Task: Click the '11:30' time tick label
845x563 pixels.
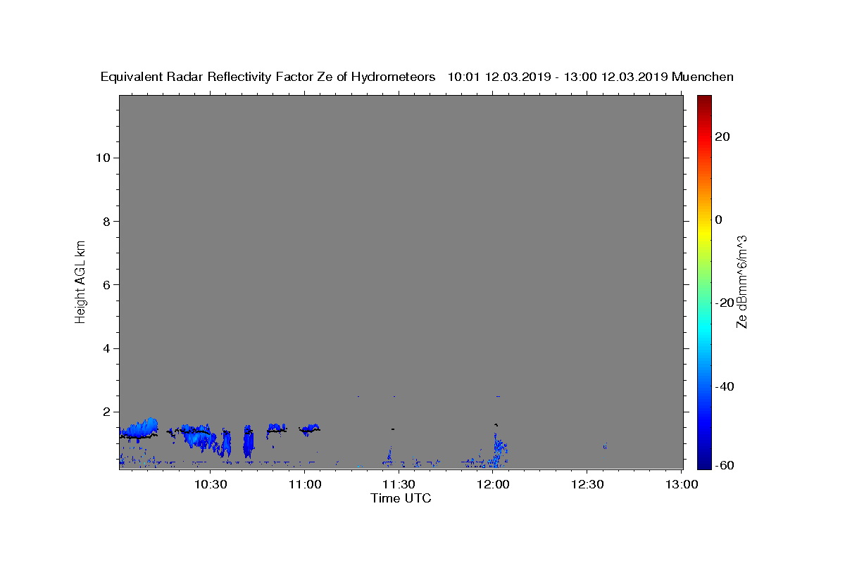Action: point(399,484)
